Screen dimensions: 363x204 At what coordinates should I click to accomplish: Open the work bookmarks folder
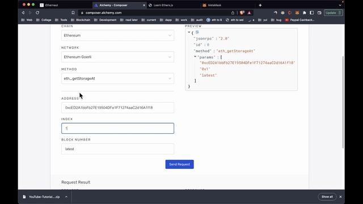click(x=181, y=20)
